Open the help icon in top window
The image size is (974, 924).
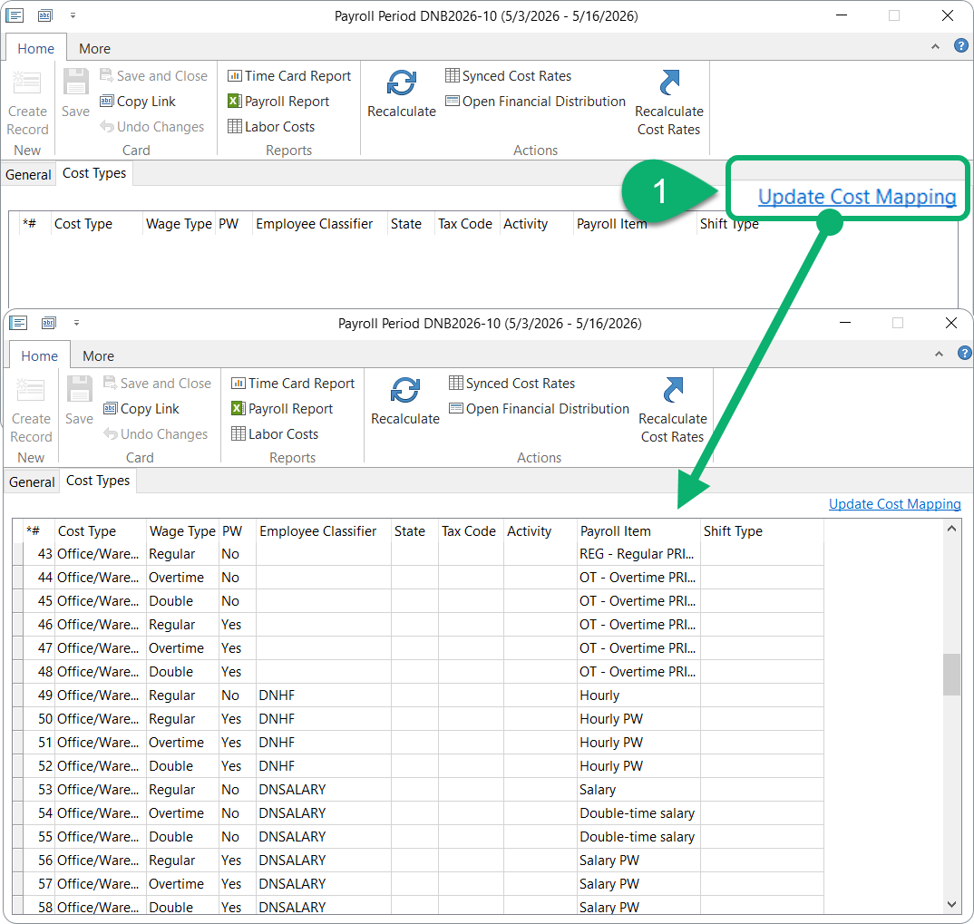[x=961, y=46]
